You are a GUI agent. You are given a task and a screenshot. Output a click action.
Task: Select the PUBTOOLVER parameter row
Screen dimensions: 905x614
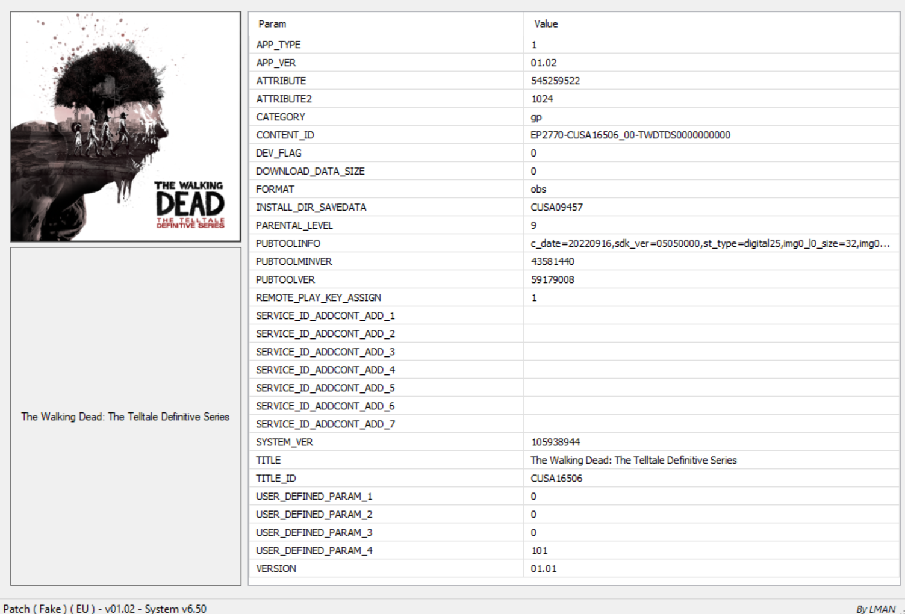click(x=285, y=279)
